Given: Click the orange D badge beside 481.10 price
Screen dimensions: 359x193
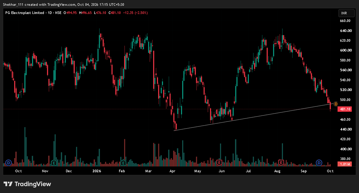Looking at the screenshot, I should (x=336, y=104).
